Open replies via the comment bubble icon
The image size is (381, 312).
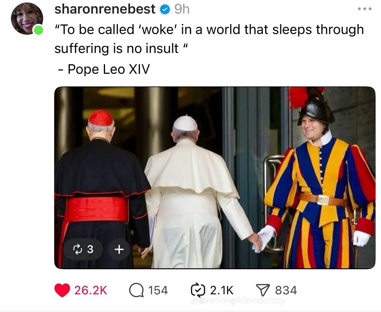coord(137,290)
